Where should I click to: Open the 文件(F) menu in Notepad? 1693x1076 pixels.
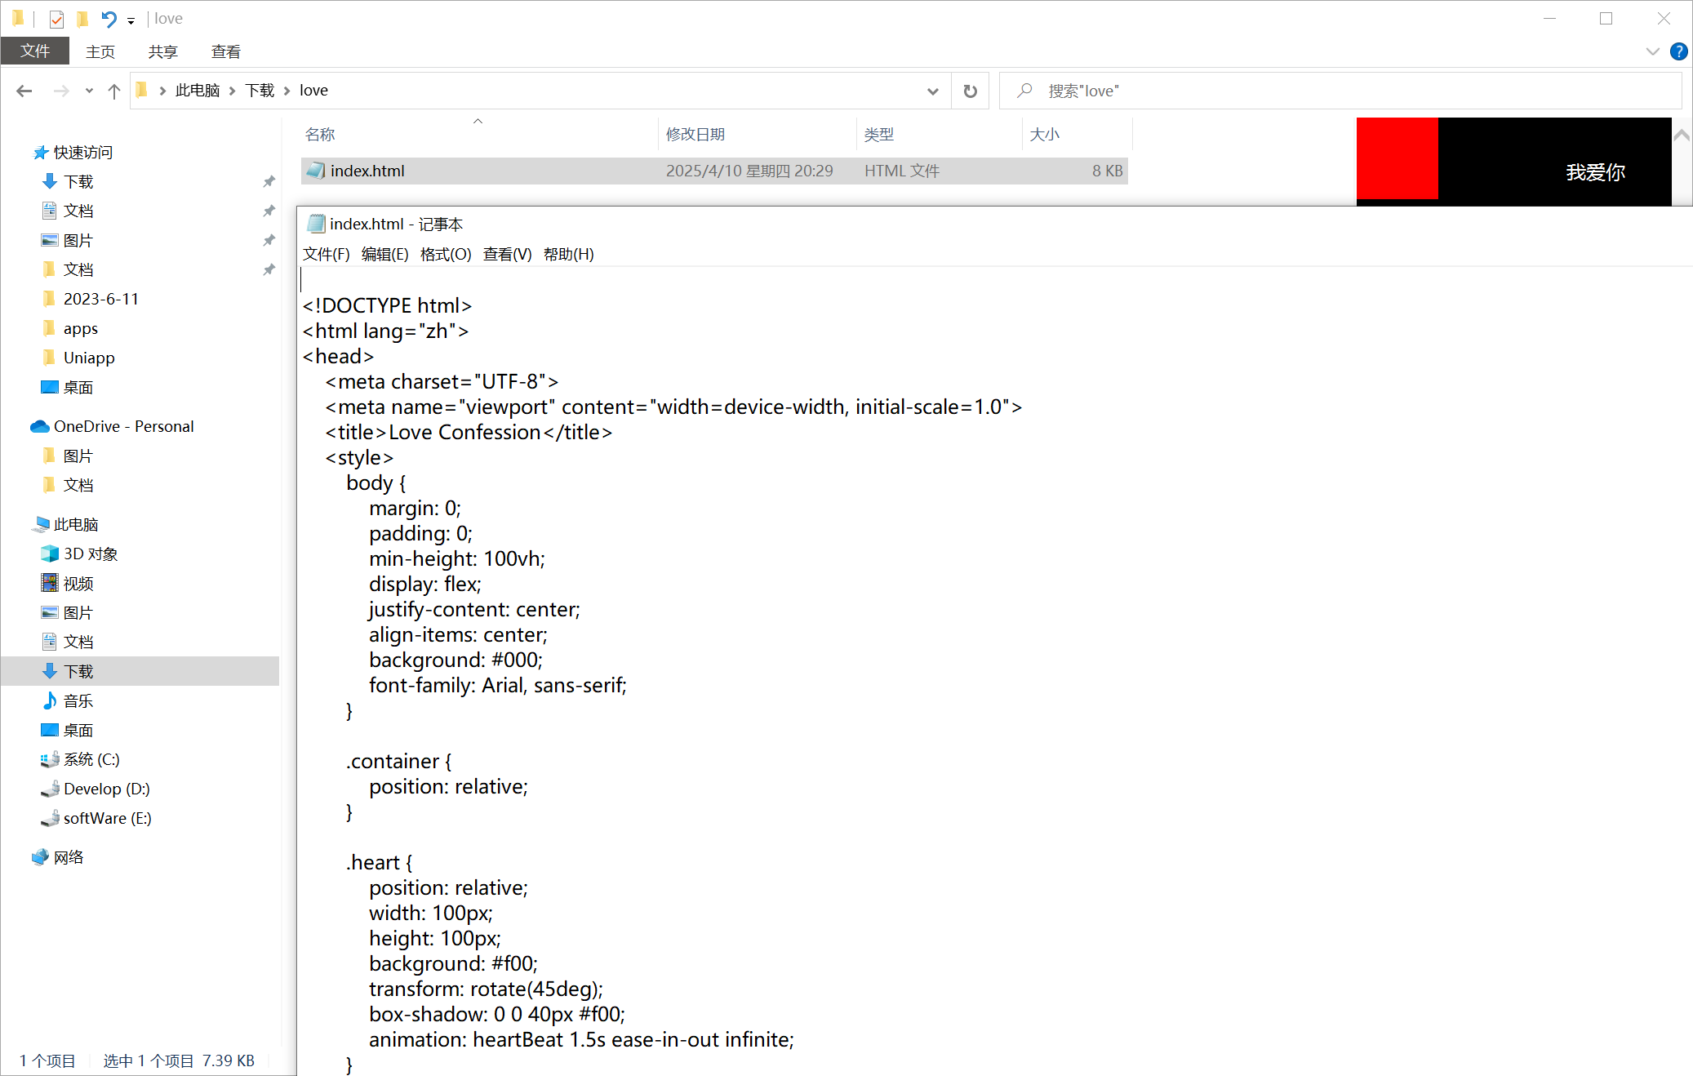[326, 254]
